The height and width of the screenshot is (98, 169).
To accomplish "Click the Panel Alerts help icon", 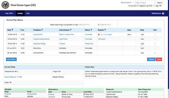I will coord(131,3).
